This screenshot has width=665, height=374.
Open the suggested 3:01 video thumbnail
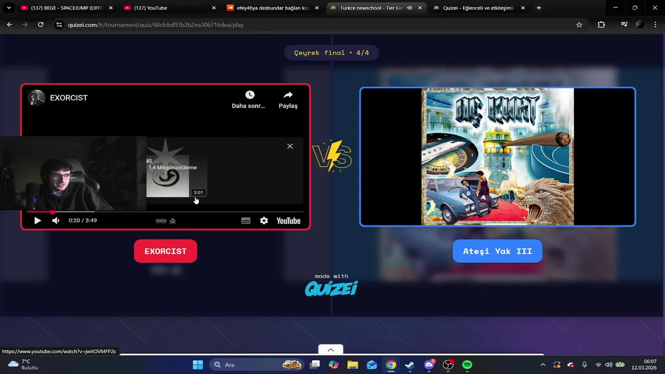coord(177,177)
